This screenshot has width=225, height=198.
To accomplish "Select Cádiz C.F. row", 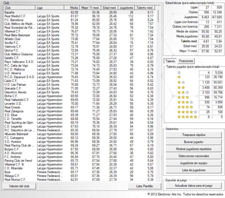I will (x=80, y=81).
